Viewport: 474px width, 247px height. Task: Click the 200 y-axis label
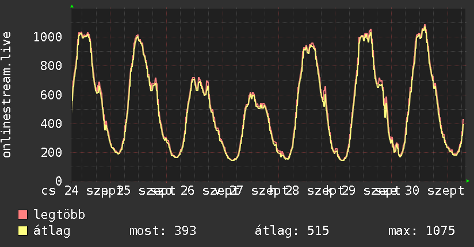pos(51,152)
